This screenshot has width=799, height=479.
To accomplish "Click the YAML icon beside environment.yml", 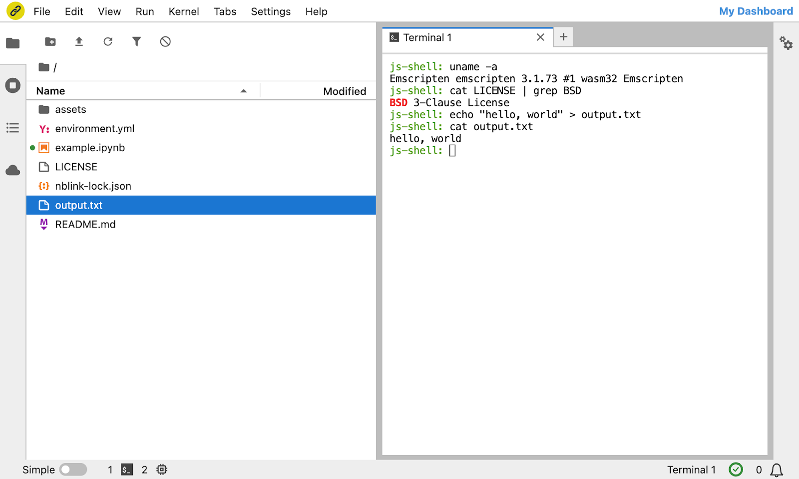I will (x=44, y=129).
